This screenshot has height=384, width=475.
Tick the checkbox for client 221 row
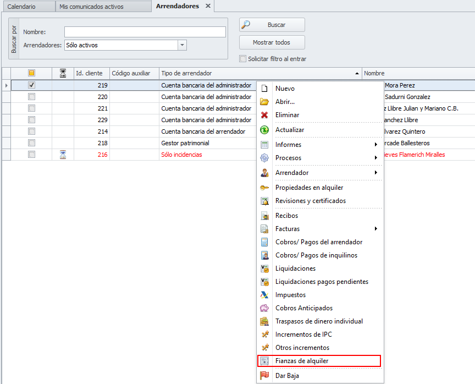click(31, 108)
